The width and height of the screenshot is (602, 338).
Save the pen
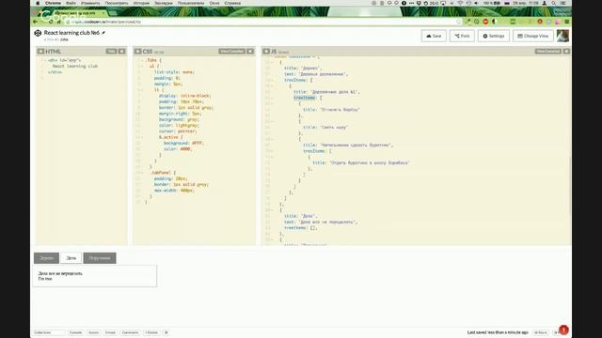(x=434, y=36)
